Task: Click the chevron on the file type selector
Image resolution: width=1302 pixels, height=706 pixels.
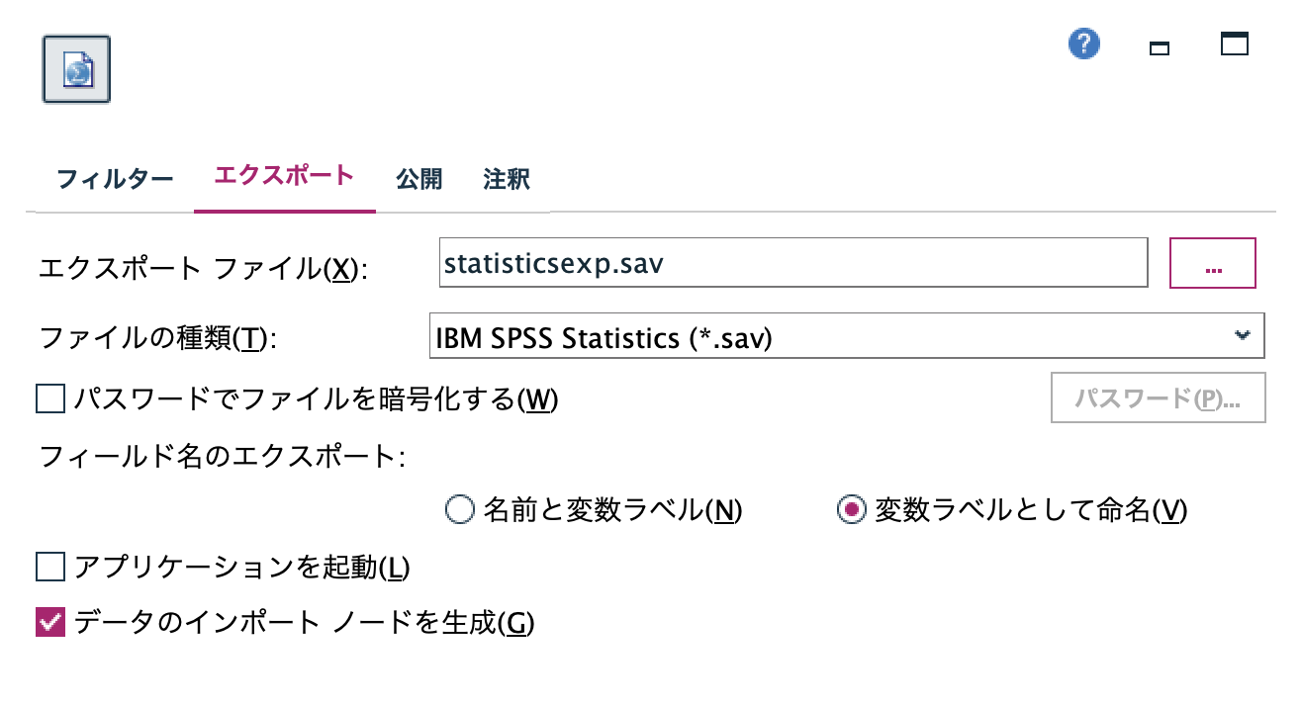Action: tap(1244, 335)
